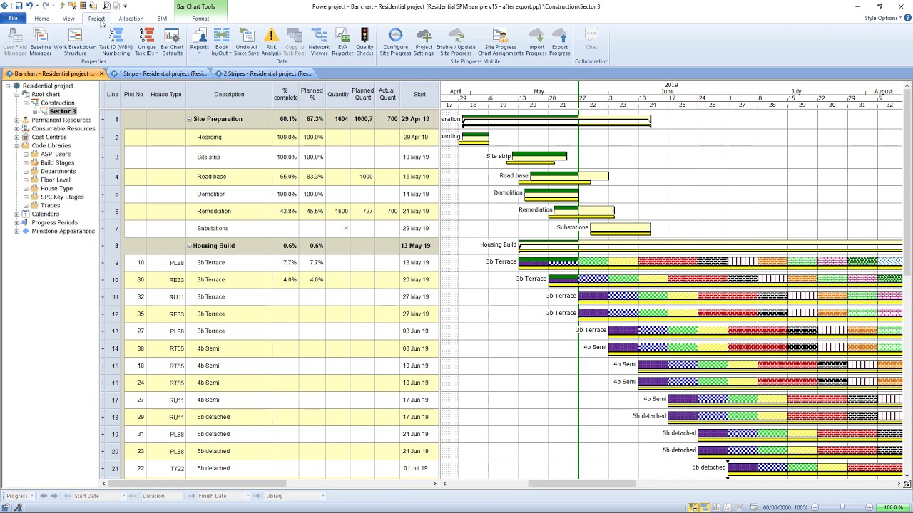Click the Gantt chart horizontal scrollbar
The width and height of the screenshot is (913, 513).
click(x=581, y=484)
